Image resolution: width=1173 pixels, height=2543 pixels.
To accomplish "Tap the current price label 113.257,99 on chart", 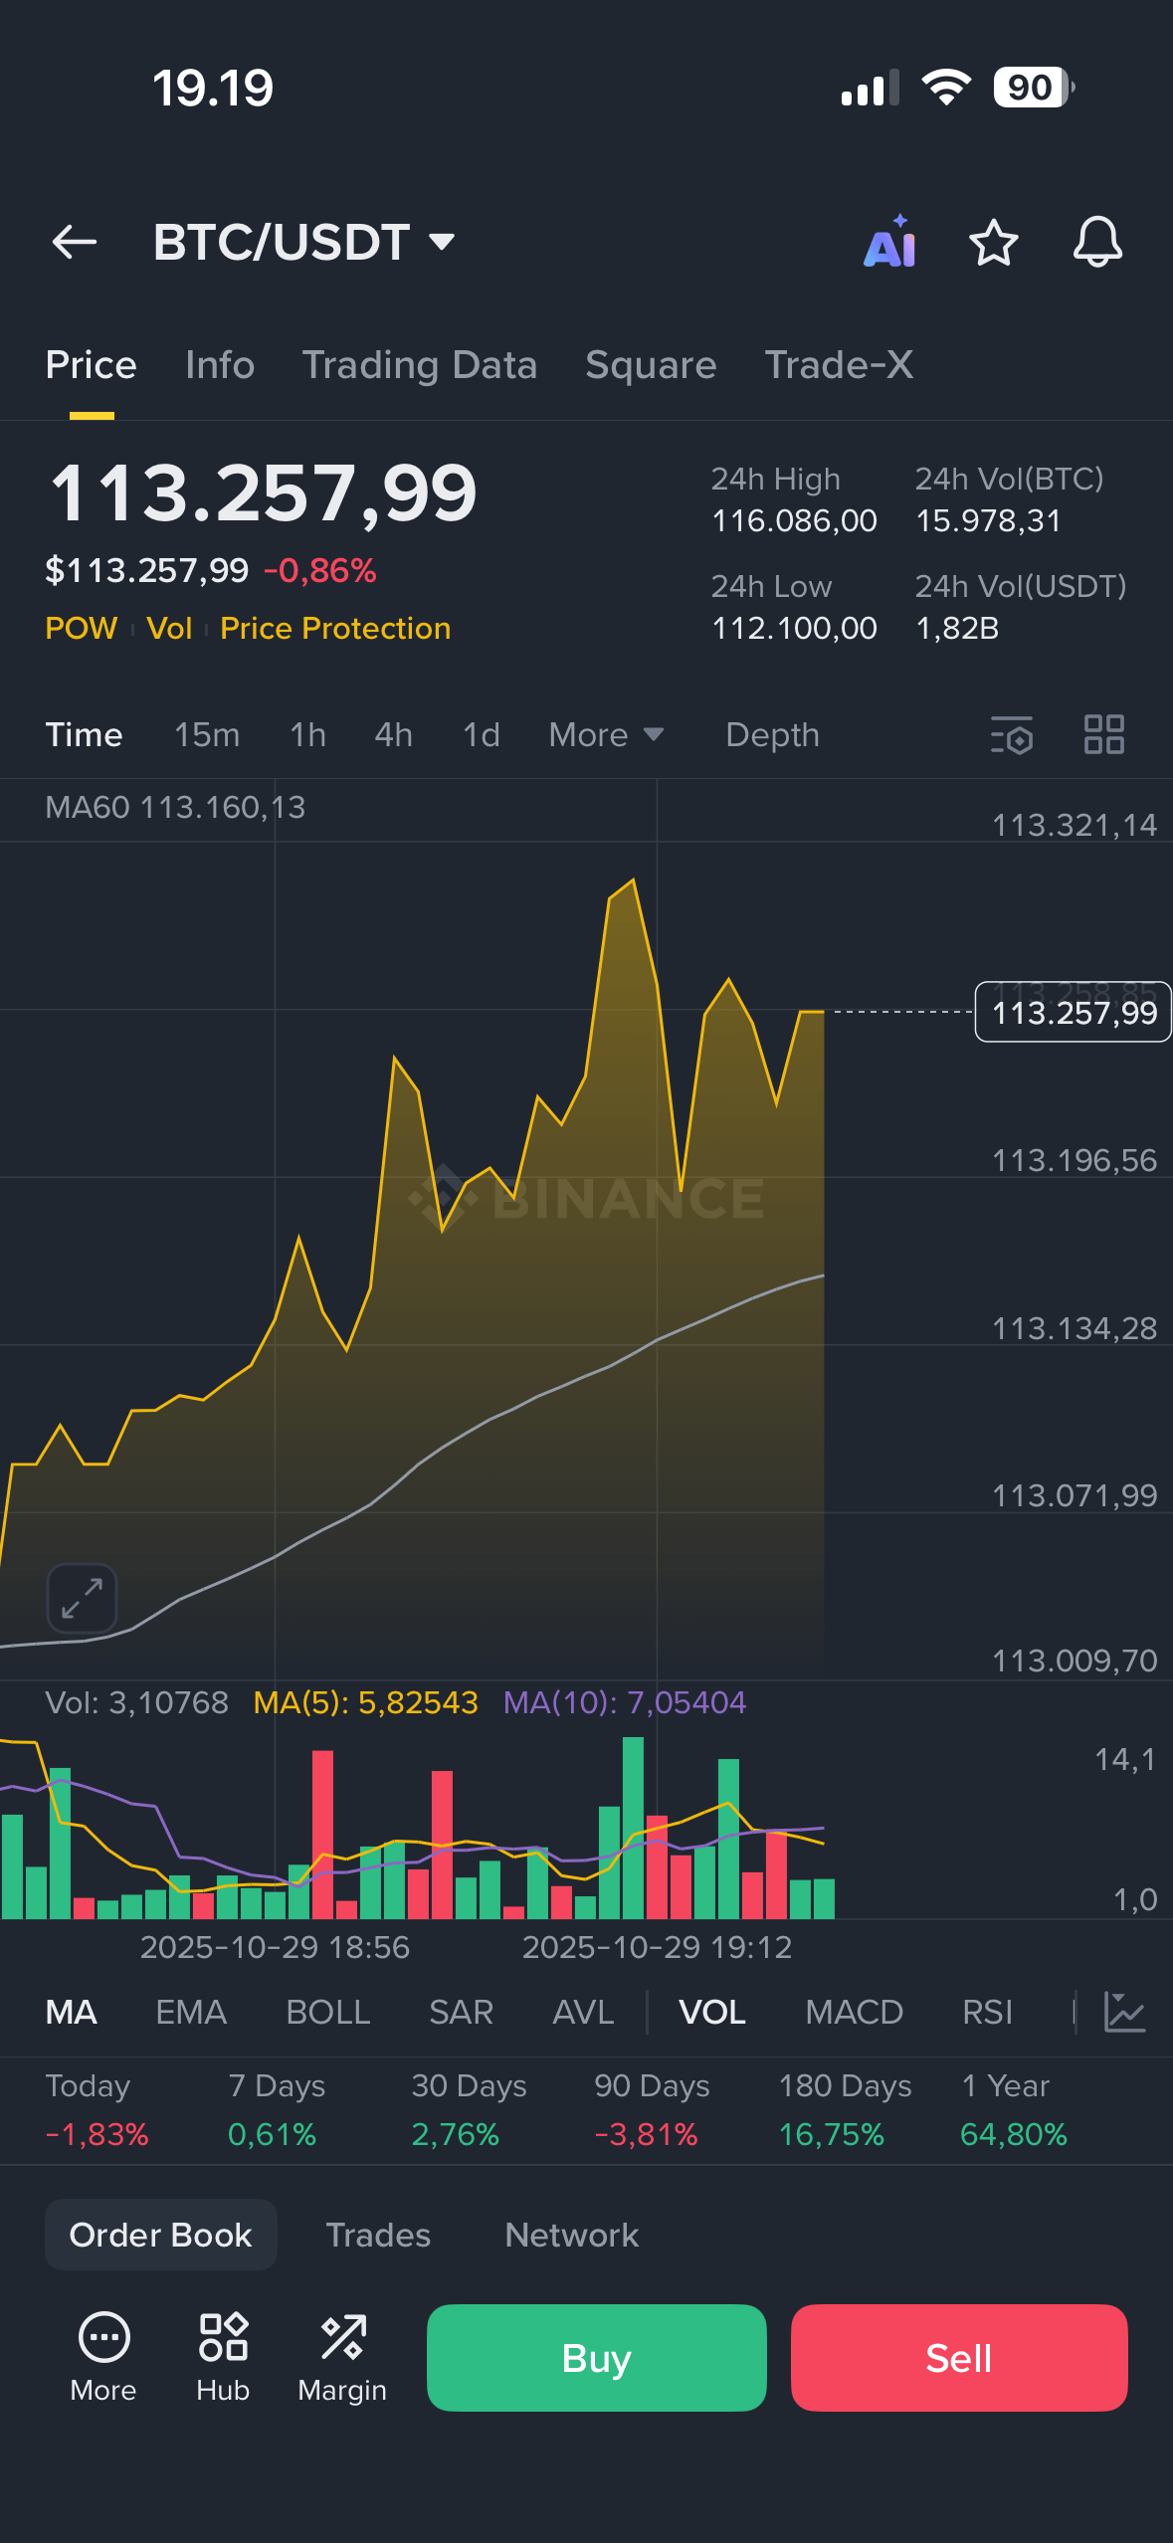I will coord(1074,1012).
